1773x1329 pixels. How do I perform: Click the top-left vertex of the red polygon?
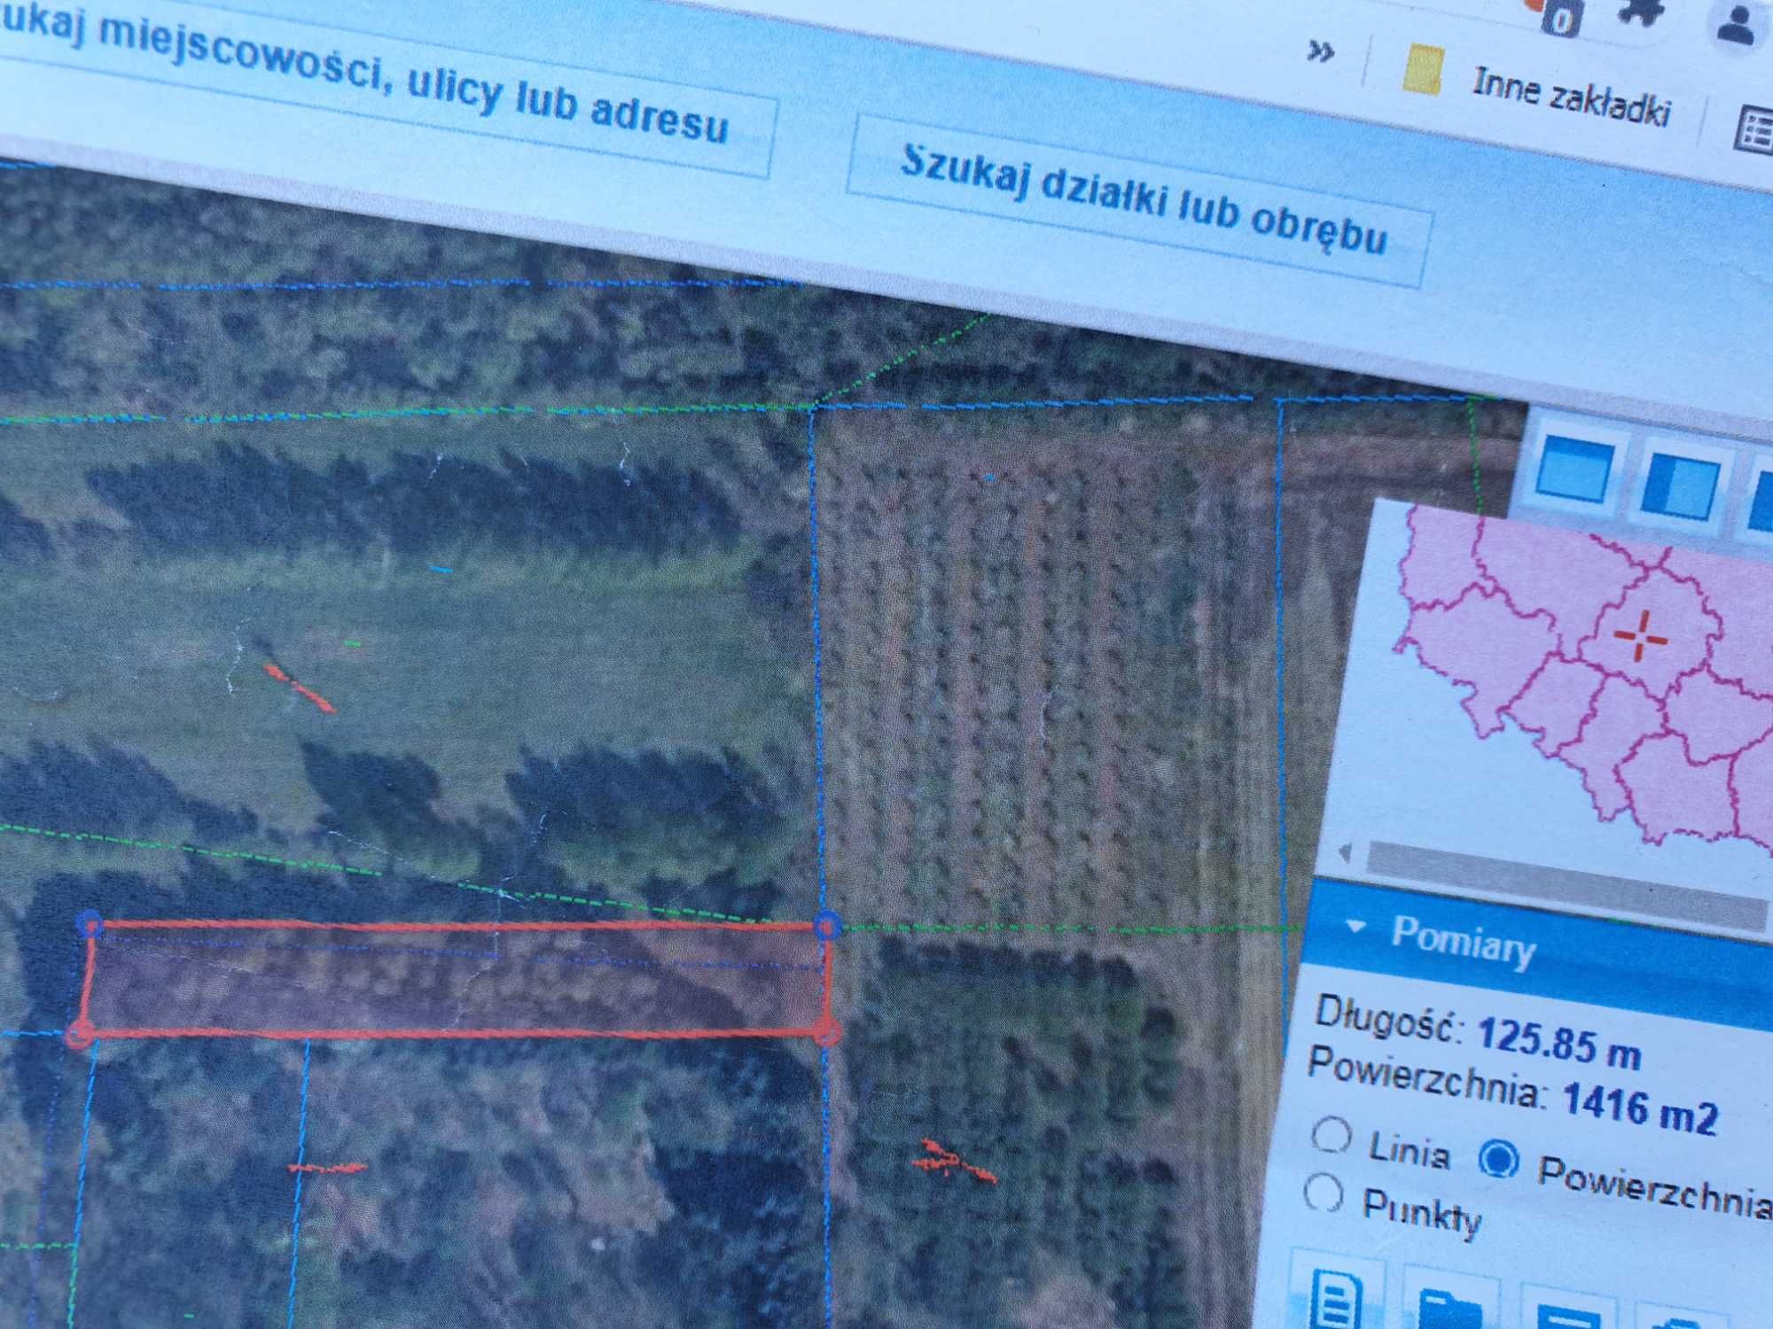[90, 924]
